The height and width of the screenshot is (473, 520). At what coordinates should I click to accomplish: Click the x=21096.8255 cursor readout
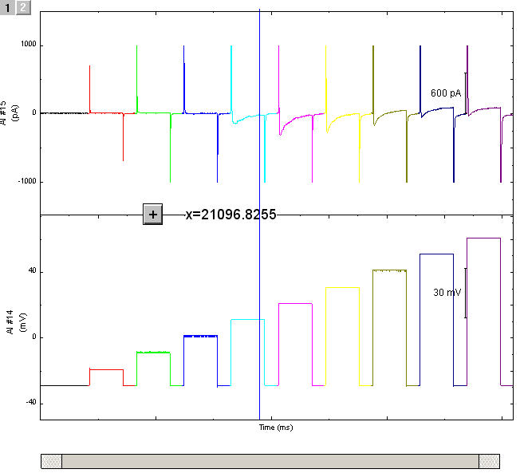point(230,215)
